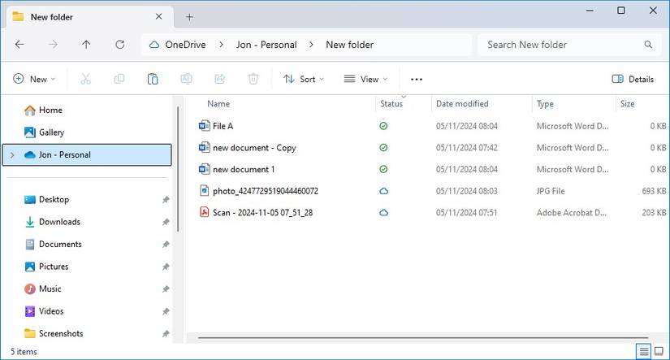Click into the Search New folder field
Viewport: 670px width, 360px height.
point(560,45)
